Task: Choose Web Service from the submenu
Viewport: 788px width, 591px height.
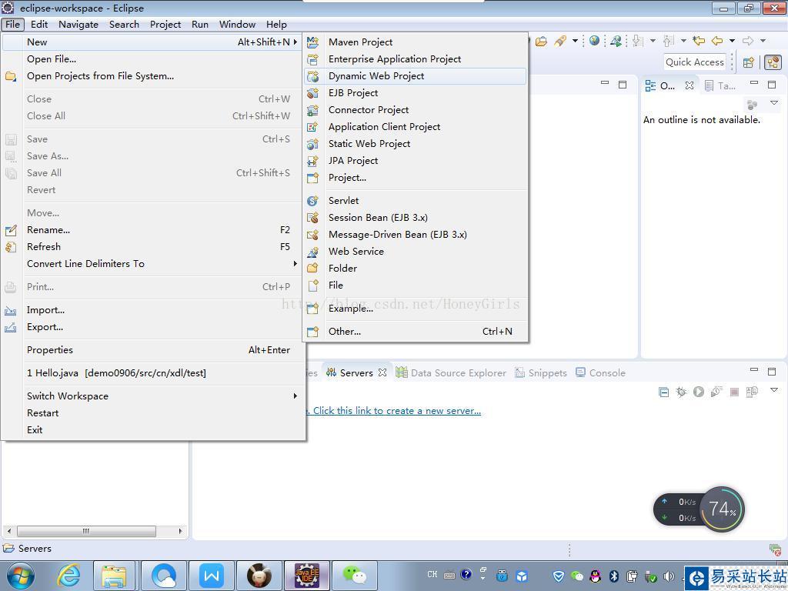Action: pos(415,252)
